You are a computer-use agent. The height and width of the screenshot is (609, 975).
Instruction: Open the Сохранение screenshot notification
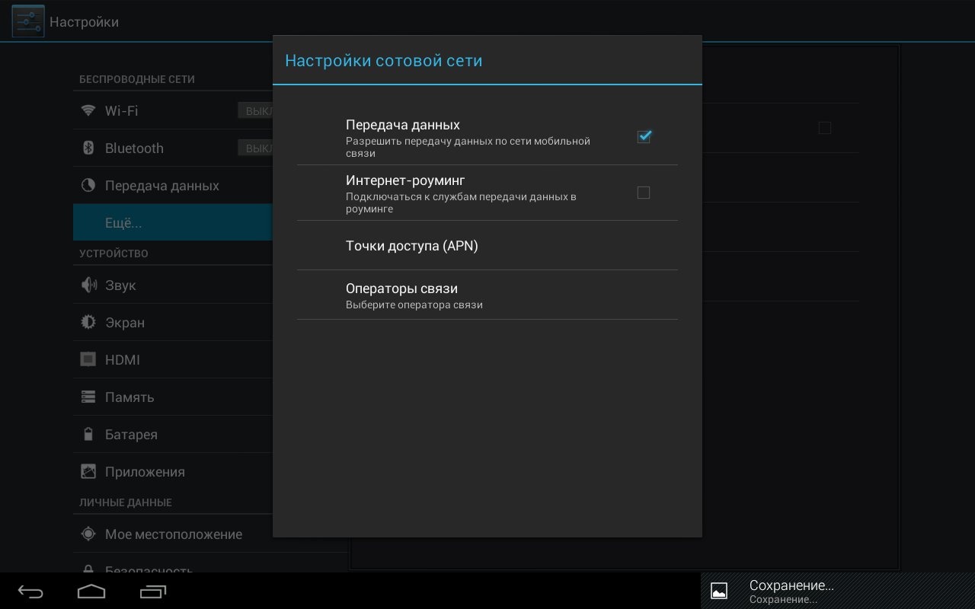tap(791, 591)
